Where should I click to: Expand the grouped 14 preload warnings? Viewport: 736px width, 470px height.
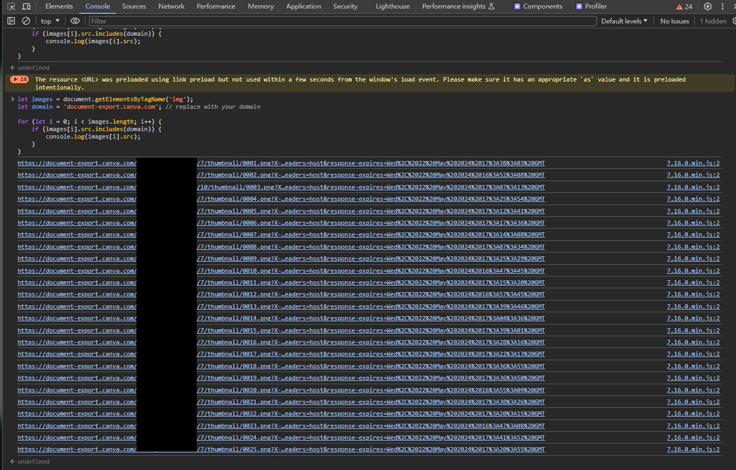point(20,79)
